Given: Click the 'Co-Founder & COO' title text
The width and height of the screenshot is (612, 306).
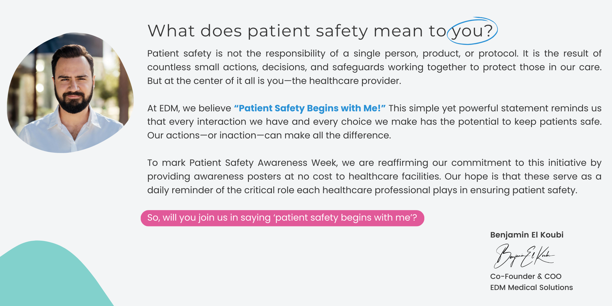Looking at the screenshot, I should (x=525, y=276).
